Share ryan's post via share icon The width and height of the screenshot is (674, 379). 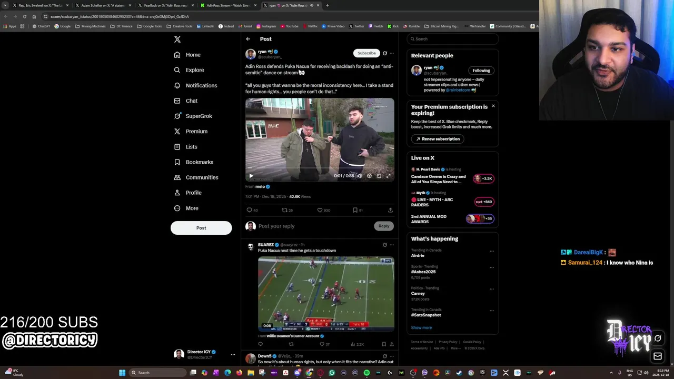click(390, 210)
